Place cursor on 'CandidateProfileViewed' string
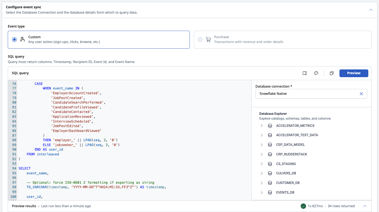Screen dimensions: 379x212 click(75, 107)
